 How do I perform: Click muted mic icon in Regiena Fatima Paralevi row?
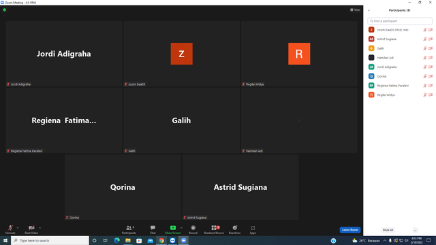[x=425, y=86]
